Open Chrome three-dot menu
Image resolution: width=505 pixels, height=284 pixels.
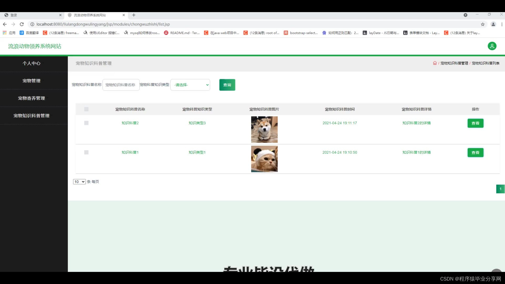[x=502, y=24]
